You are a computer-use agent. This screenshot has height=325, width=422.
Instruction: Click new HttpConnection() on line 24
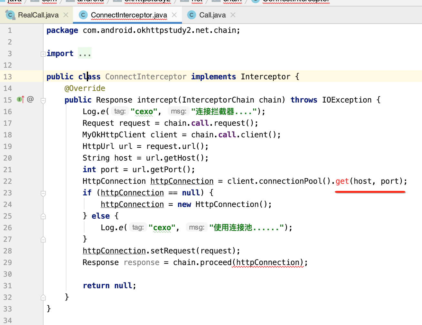point(222,204)
